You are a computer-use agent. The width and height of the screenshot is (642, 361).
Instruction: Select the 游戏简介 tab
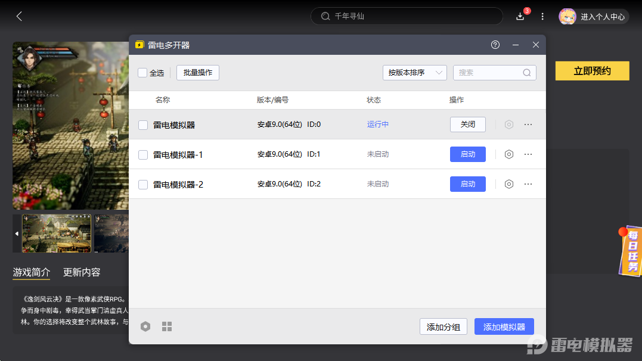(32, 272)
